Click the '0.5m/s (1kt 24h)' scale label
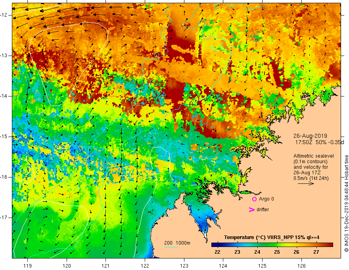The width and height of the screenshot is (349, 270). point(311,178)
